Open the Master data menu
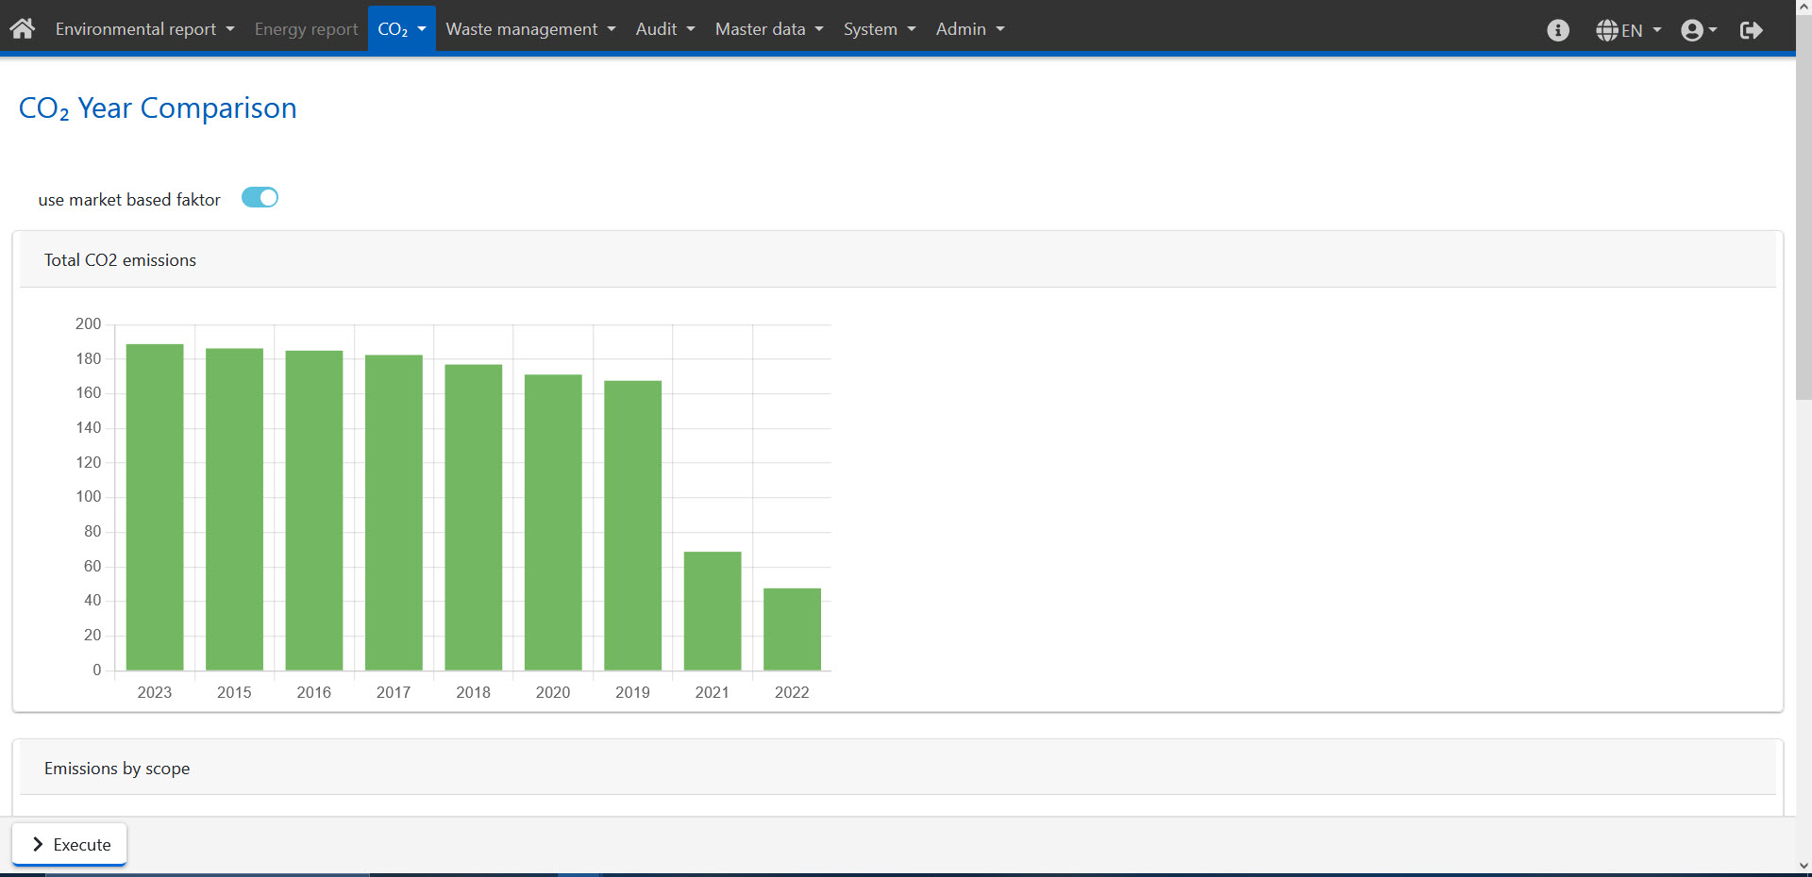This screenshot has width=1812, height=877. (769, 29)
